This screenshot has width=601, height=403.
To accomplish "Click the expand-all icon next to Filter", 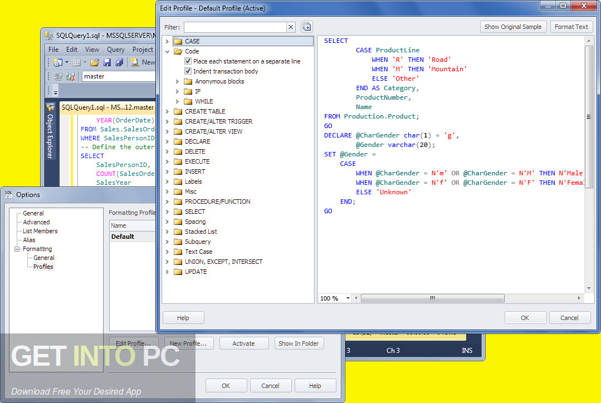I will (x=307, y=26).
